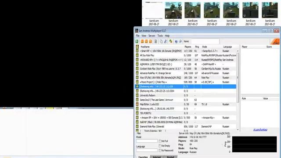Open the View menu
The width and height of the screenshot is (281, 158).
(x=144, y=36)
